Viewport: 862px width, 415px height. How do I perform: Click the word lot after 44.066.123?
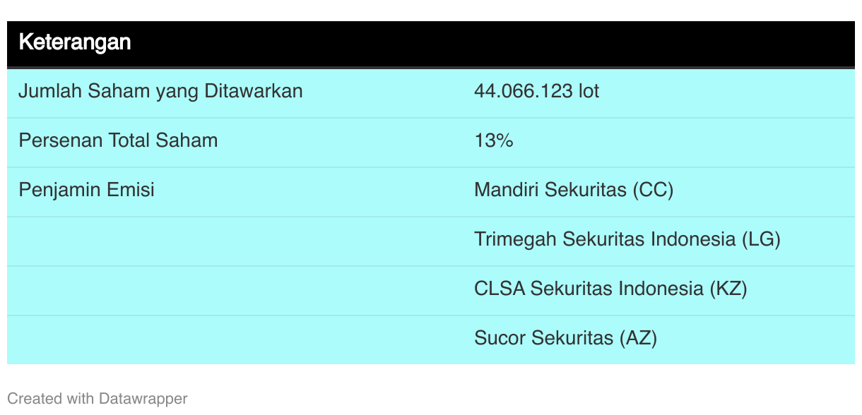tap(589, 91)
